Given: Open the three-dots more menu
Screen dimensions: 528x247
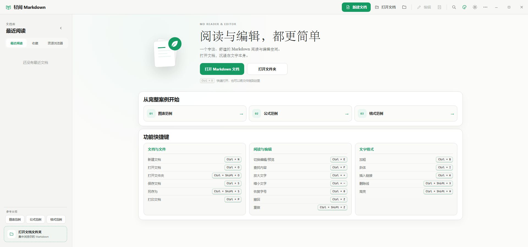Looking at the screenshot, I should (x=485, y=7).
